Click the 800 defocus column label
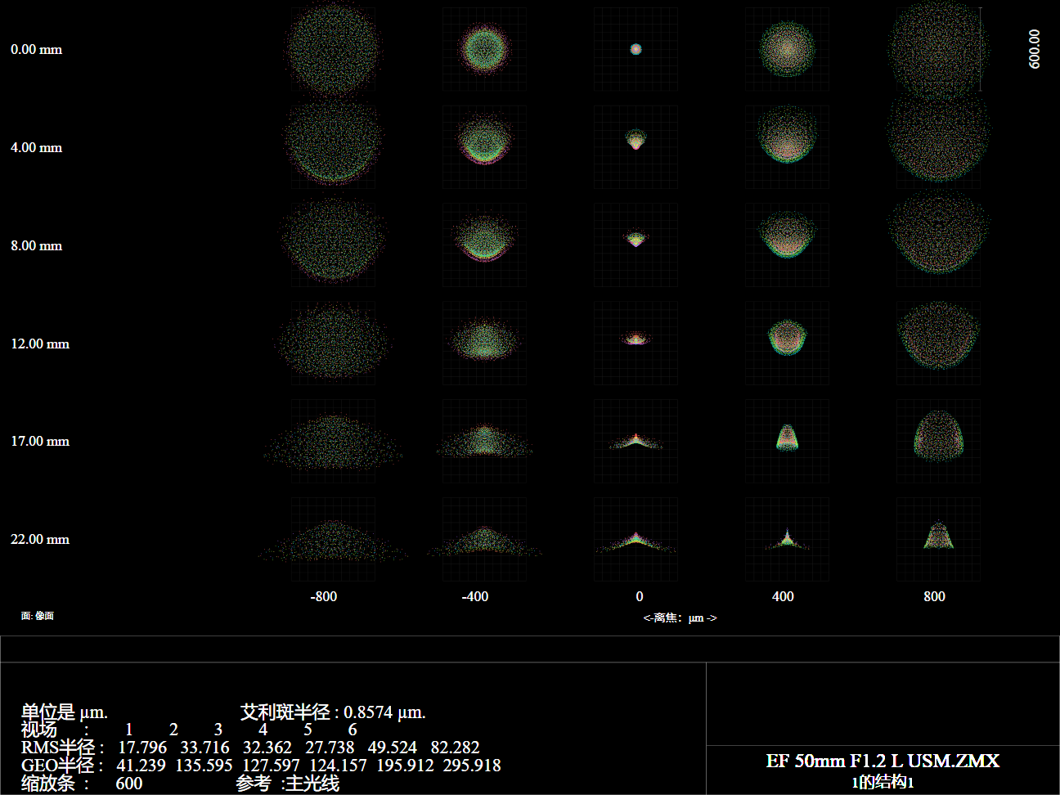The height and width of the screenshot is (795, 1060). pyautogui.click(x=934, y=596)
